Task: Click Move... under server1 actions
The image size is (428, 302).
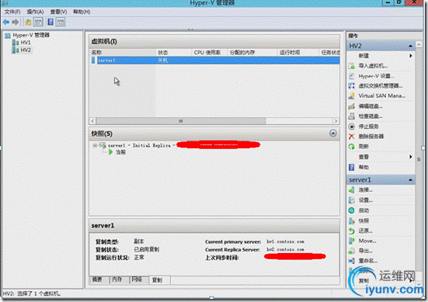Action: (x=367, y=241)
